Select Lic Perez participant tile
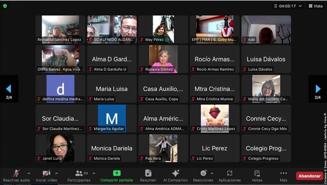 coord(215,148)
